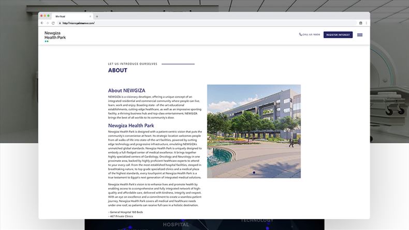Open the hamburger menu icon
Screen dimensions: 409x230
click(360, 35)
